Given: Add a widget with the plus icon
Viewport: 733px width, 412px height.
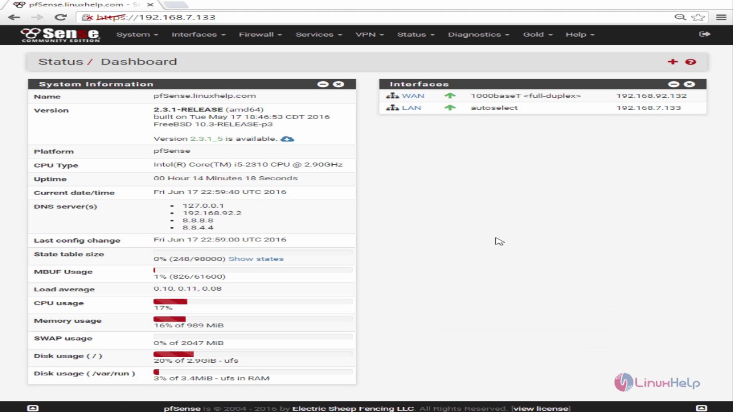Looking at the screenshot, I should [672, 62].
